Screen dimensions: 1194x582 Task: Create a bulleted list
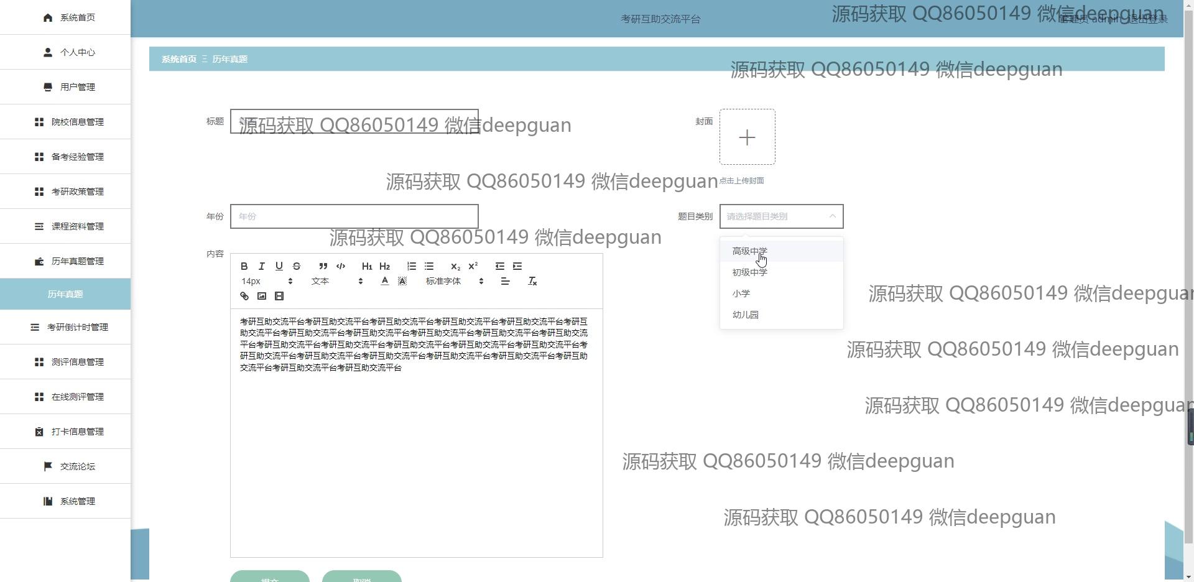click(429, 266)
